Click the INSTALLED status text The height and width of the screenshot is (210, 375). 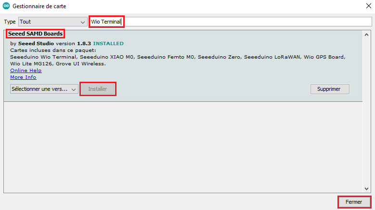tap(108, 43)
